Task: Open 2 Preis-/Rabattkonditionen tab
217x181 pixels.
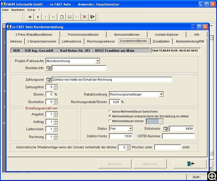Action: 34,34
